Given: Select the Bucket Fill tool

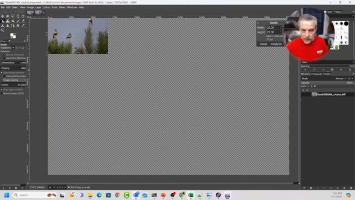Looking at the screenshot, I should [13, 21].
